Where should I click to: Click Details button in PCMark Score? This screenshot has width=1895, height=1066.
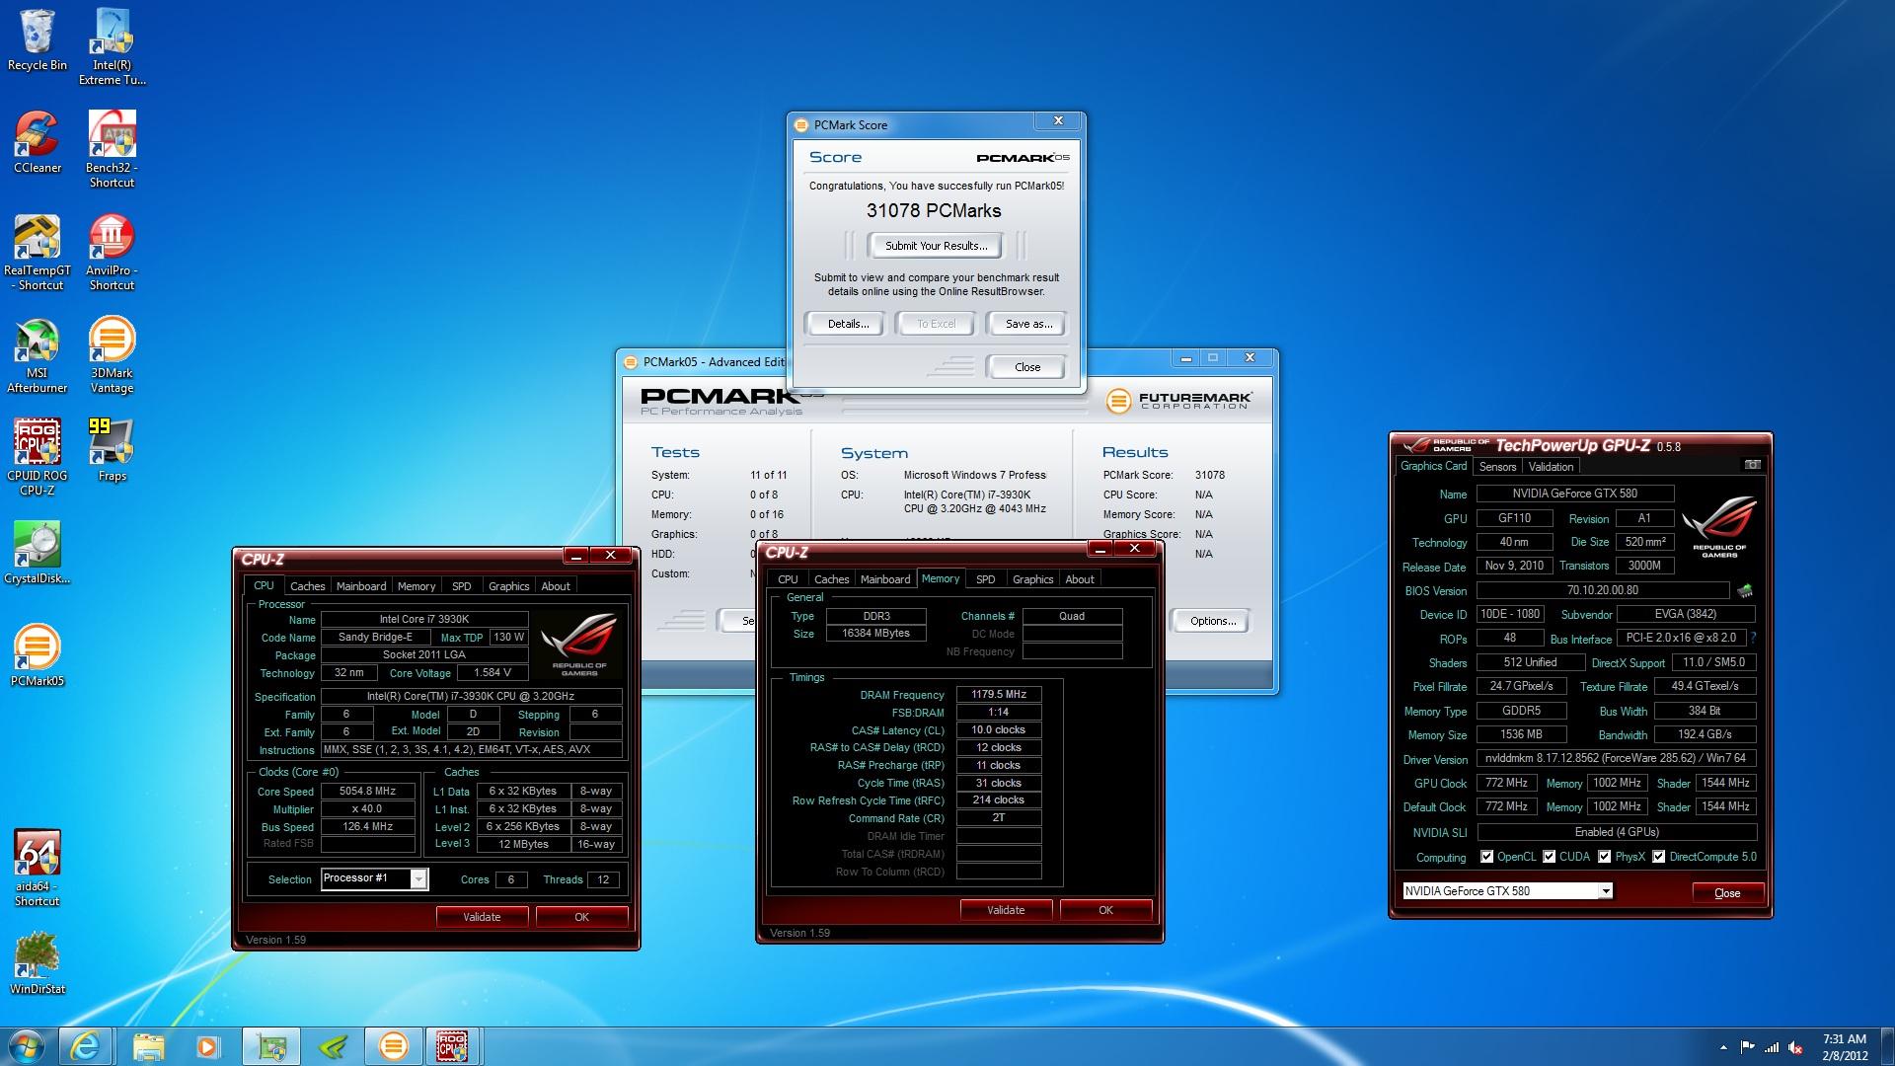click(x=848, y=324)
